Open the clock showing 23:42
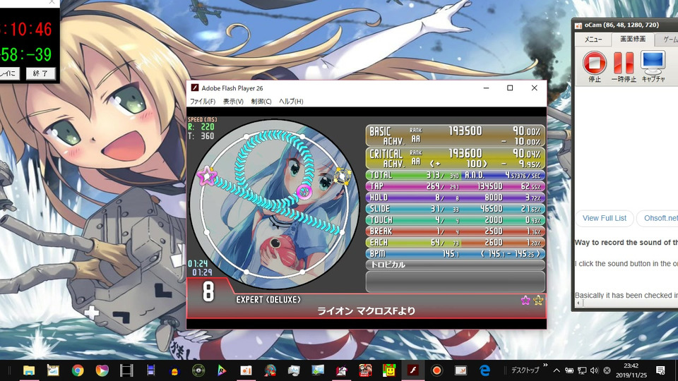Viewport: 678px width, 381px height. point(631,370)
